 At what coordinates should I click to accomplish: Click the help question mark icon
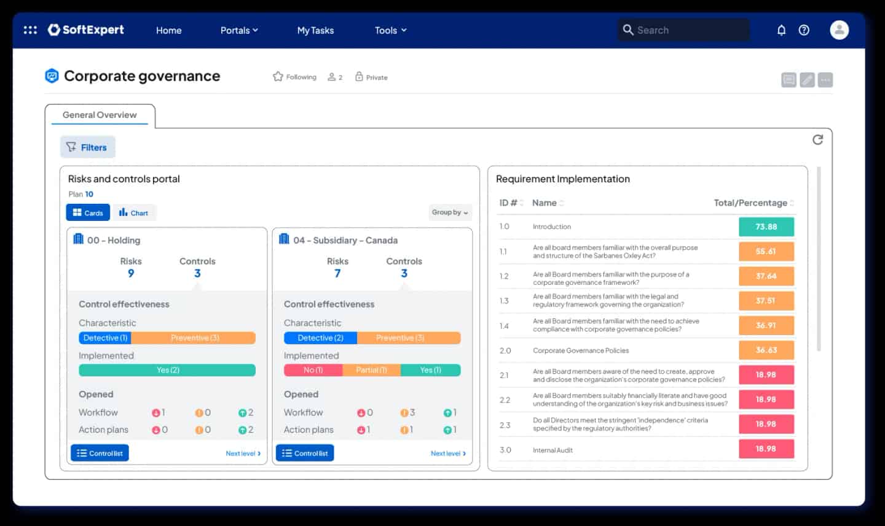click(x=804, y=29)
